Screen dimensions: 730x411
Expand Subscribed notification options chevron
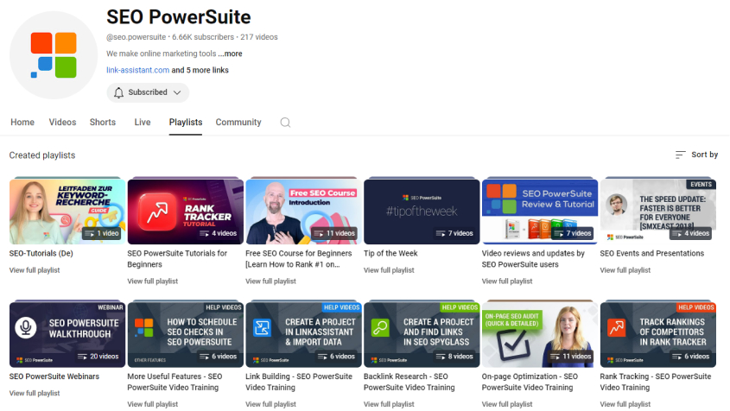point(177,92)
